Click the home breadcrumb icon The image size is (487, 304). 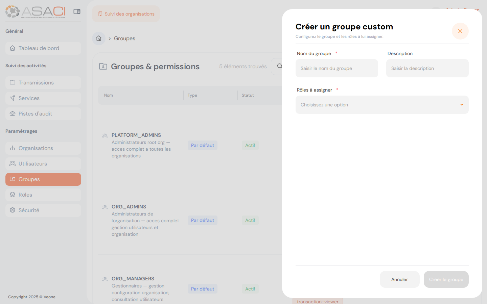(98, 38)
